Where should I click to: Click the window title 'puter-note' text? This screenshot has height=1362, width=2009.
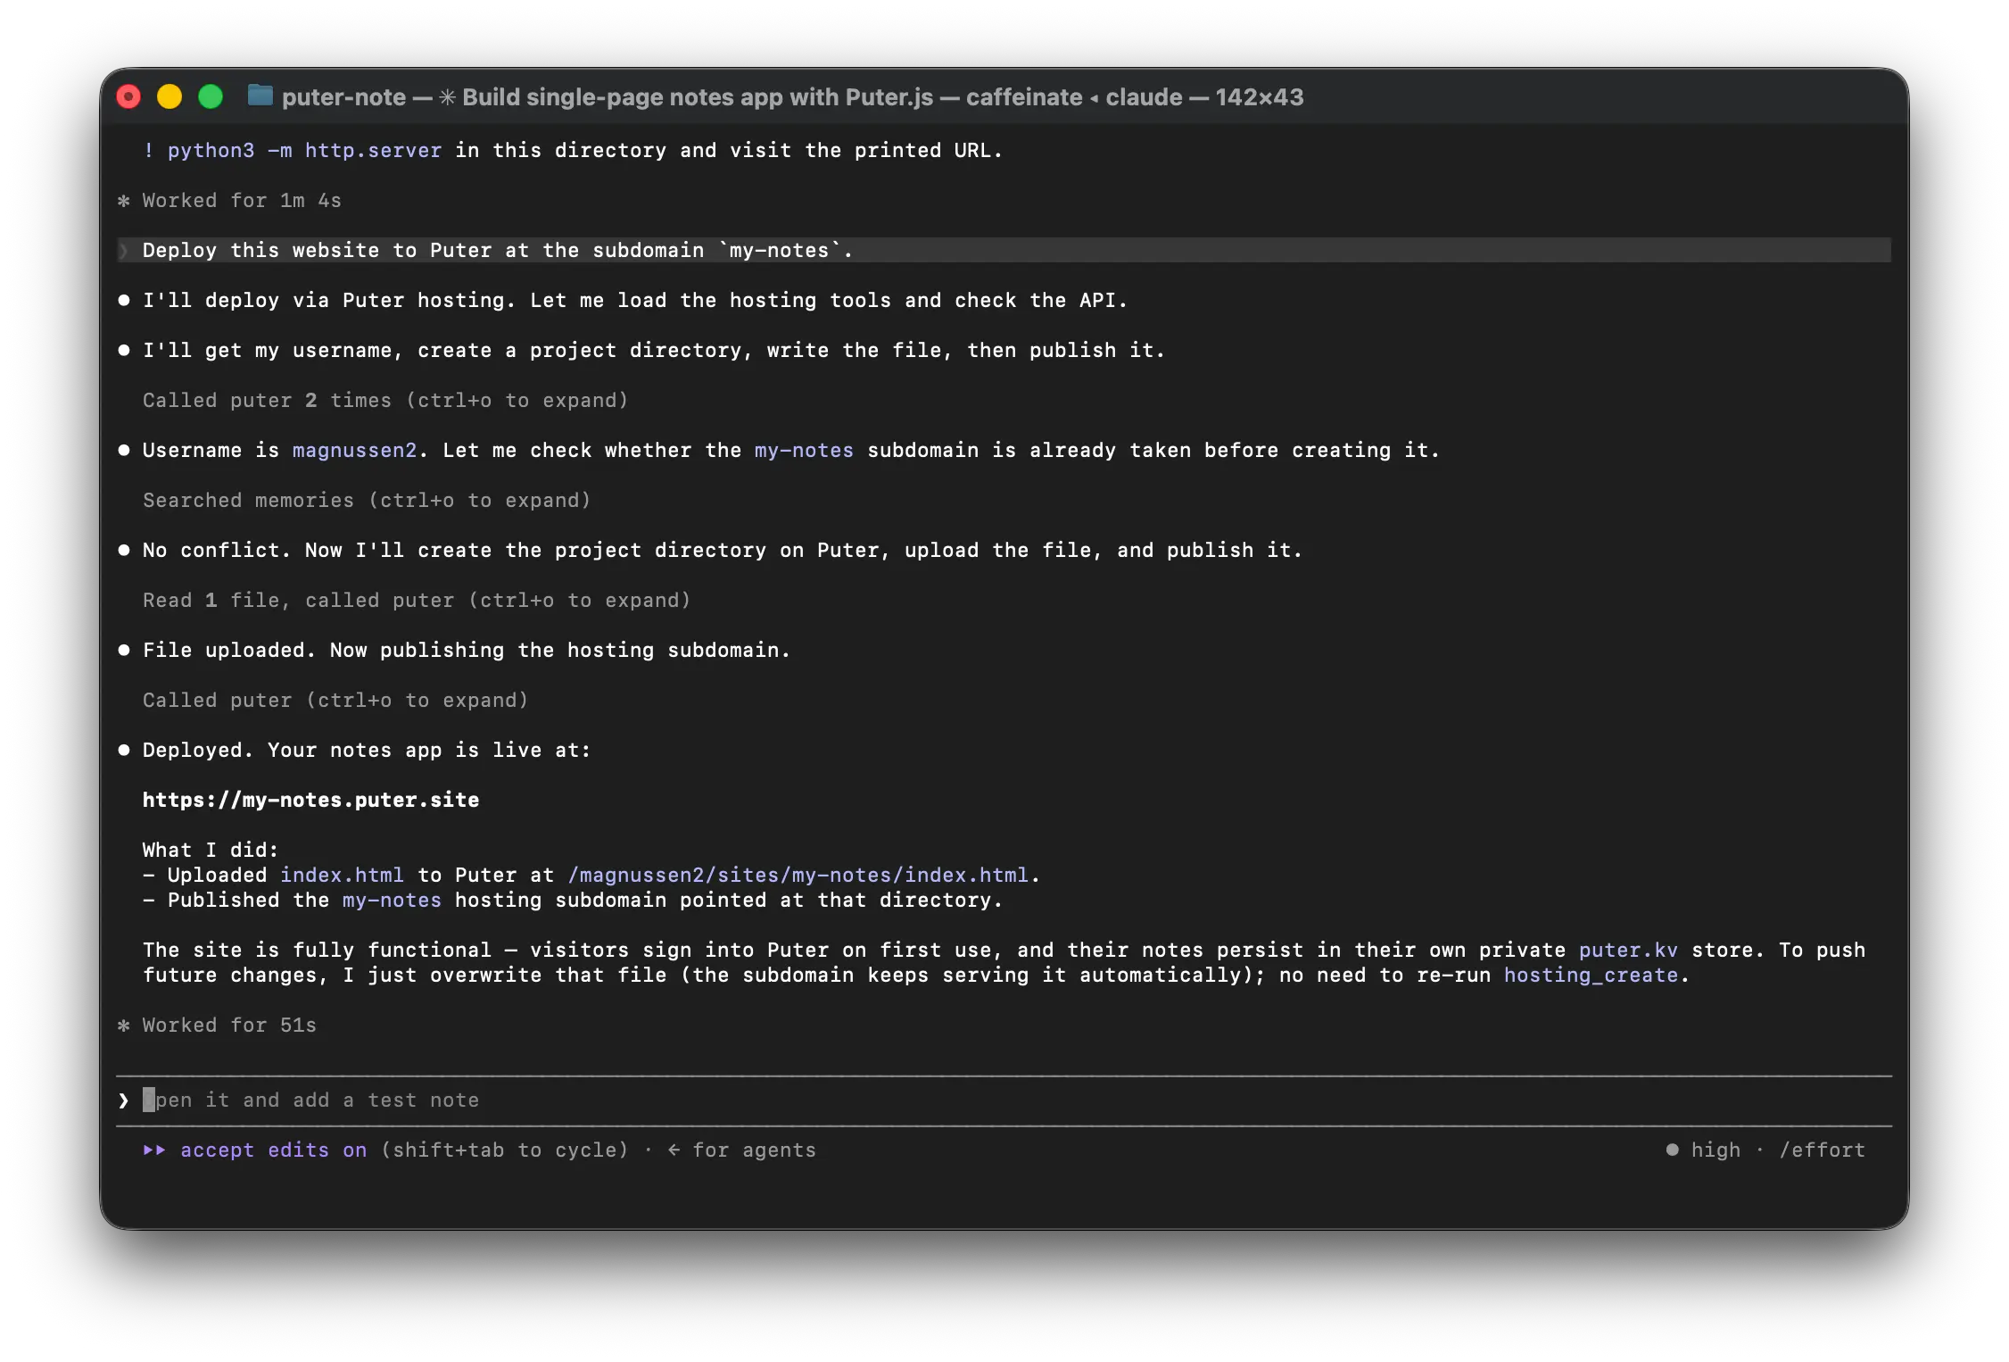pyautogui.click(x=343, y=97)
